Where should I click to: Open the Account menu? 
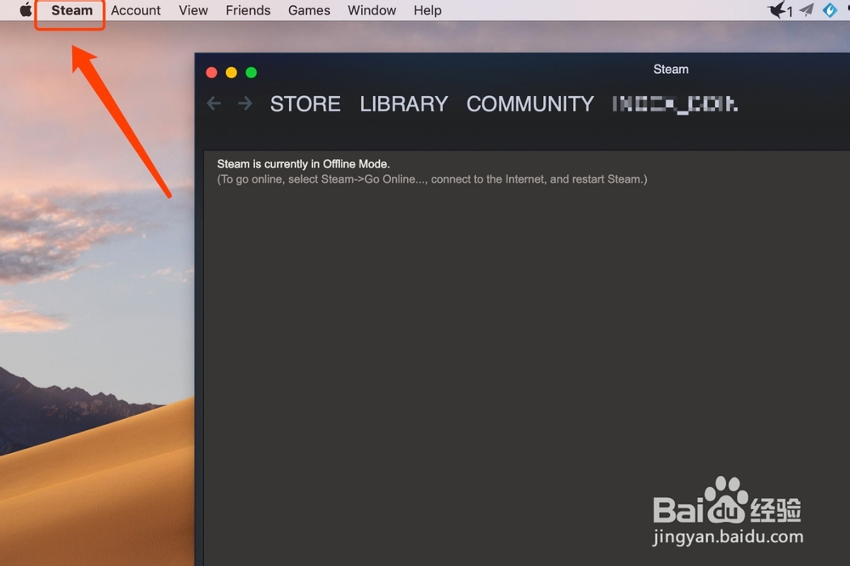[135, 10]
